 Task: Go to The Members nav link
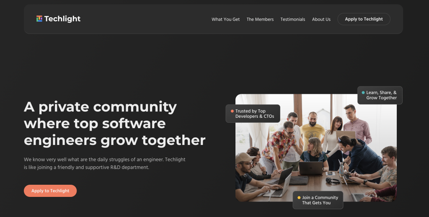pos(260,19)
